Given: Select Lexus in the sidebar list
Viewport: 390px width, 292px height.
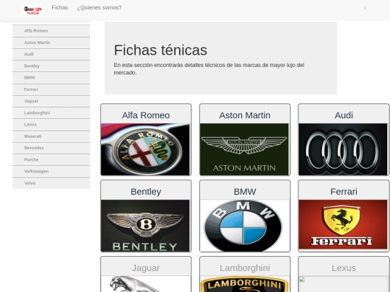Looking at the screenshot, I should 51,125.
